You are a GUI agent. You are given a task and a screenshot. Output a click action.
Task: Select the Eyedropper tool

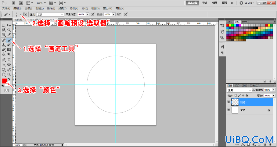[x=9, y=35]
